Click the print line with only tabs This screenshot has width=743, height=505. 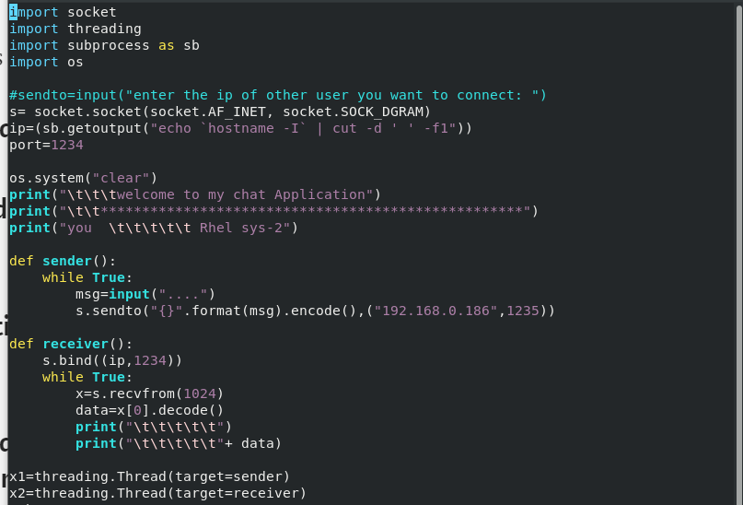[154, 428]
